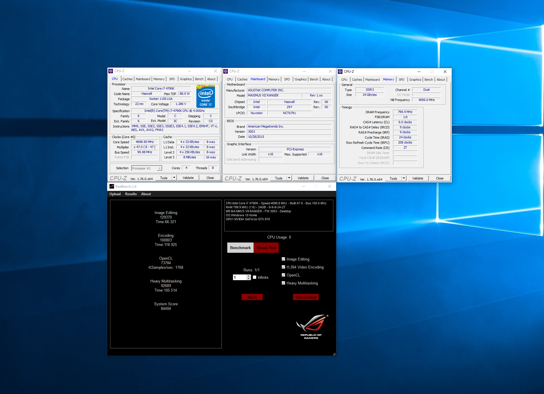Minimize the middle CPU-Z Mainboard window
The height and width of the screenshot is (394, 544).
[x=304, y=71]
